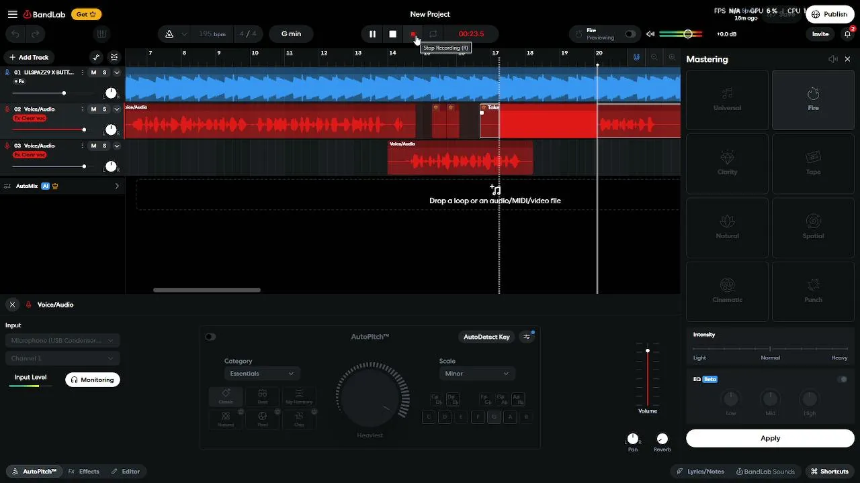Add Fx to track 01

coord(19,82)
